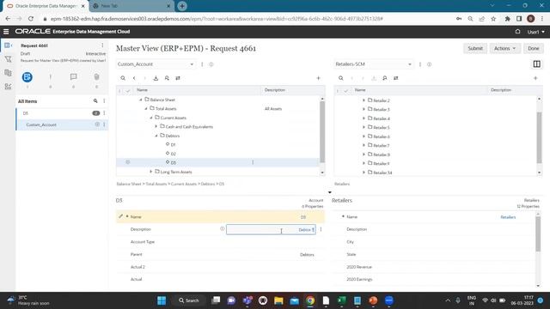
Task: Select D3 in request items list
Action: (25, 113)
